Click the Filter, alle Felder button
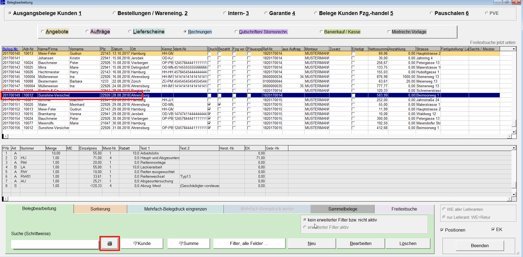The image size is (523, 257). point(249,243)
